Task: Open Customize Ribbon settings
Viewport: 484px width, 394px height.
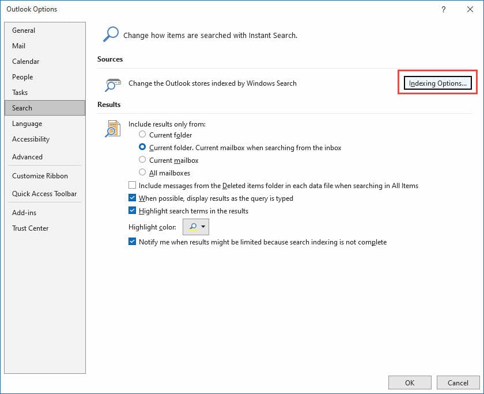Action: pos(45,176)
